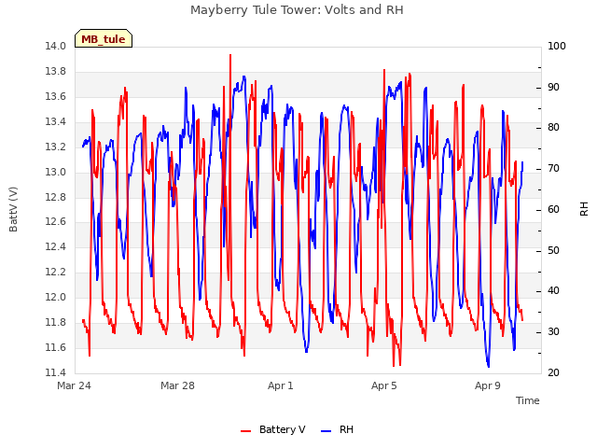Click the 13.8 voltage tick label
The image size is (597, 448).
pos(56,72)
